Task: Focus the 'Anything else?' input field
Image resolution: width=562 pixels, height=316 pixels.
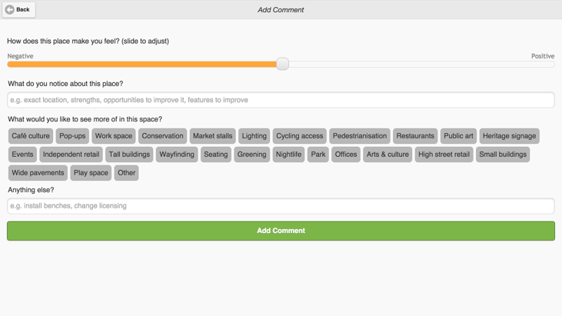Action: point(281,206)
